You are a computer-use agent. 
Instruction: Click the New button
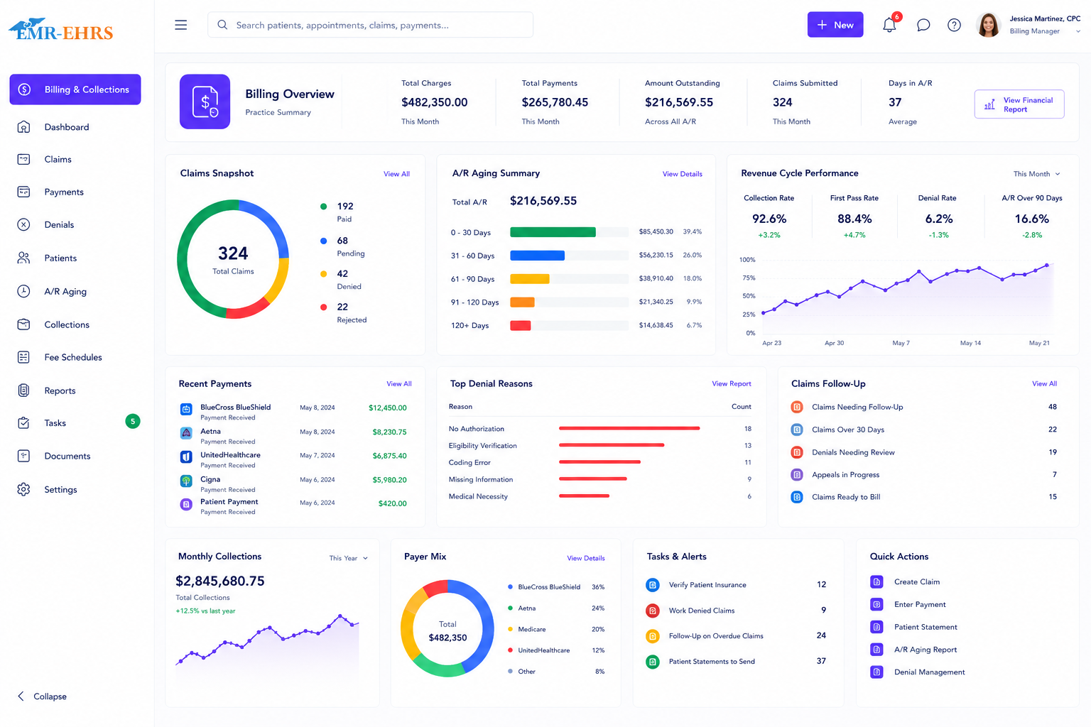point(835,25)
